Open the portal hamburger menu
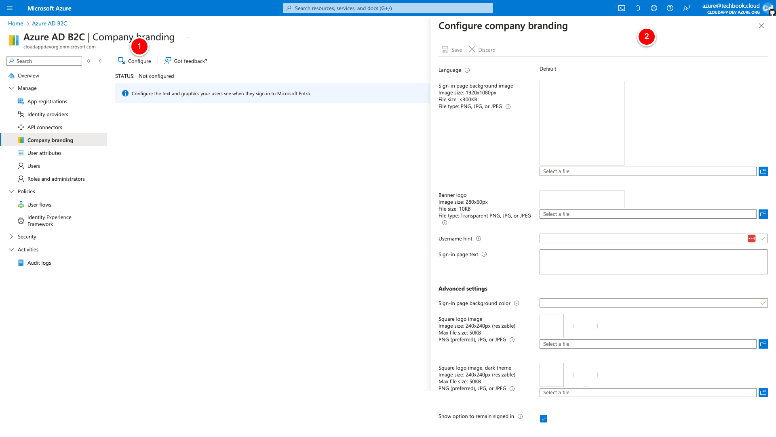The image size is (776, 437). tap(10, 8)
